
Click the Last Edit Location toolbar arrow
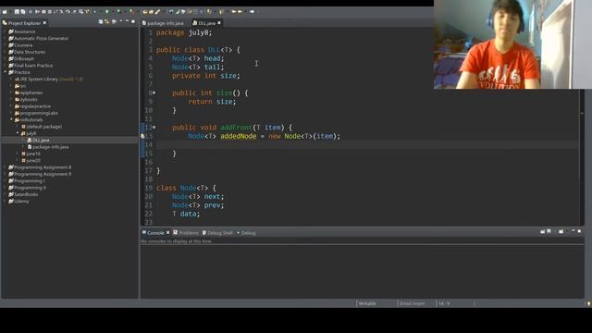tap(233, 12)
